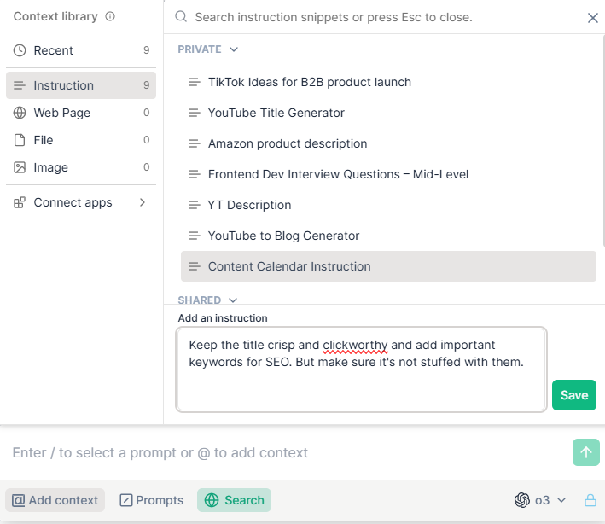Select YouTube Title Generator snippet
The width and height of the screenshot is (605, 524).
388,113
